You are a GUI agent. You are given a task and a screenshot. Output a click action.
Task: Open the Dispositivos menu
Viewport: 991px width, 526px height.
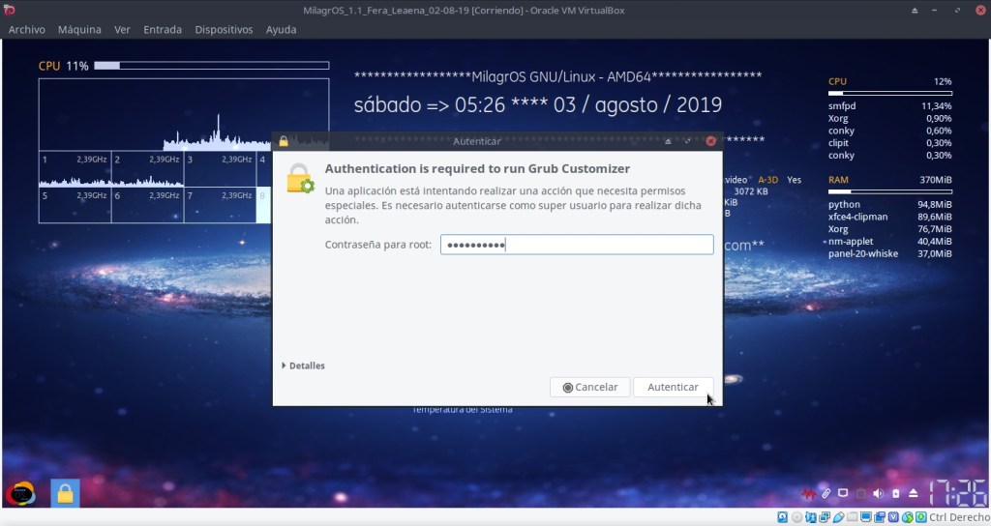pos(224,30)
